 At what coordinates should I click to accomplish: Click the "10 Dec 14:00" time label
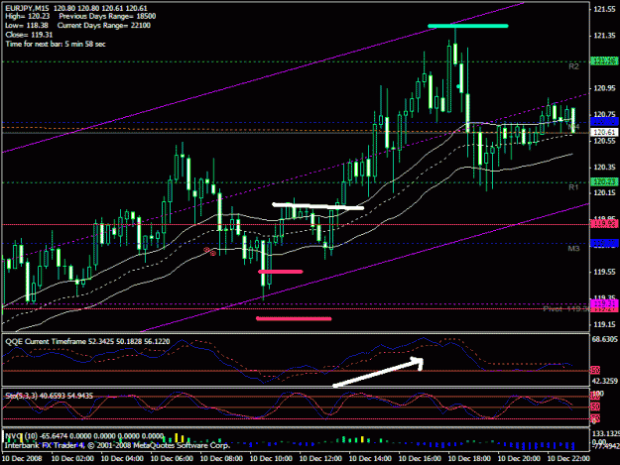(x=370, y=459)
